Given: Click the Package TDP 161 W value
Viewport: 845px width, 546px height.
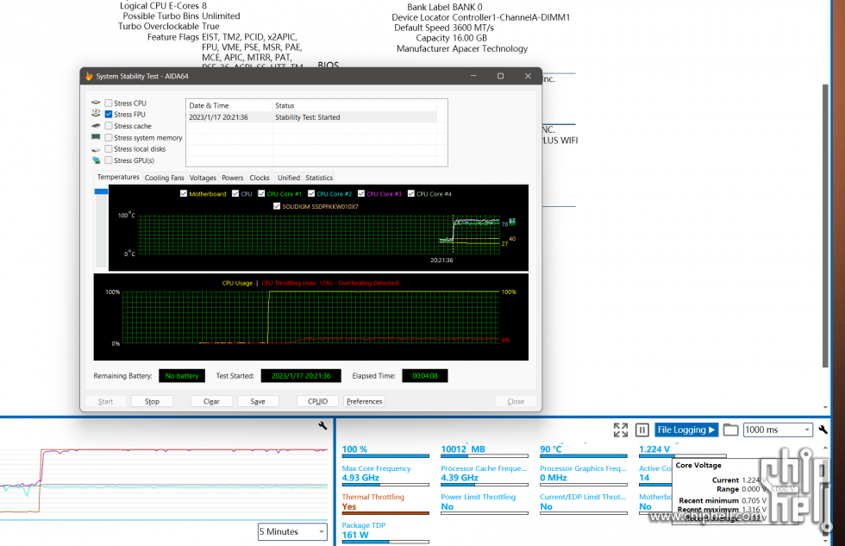Looking at the screenshot, I should click(x=355, y=535).
